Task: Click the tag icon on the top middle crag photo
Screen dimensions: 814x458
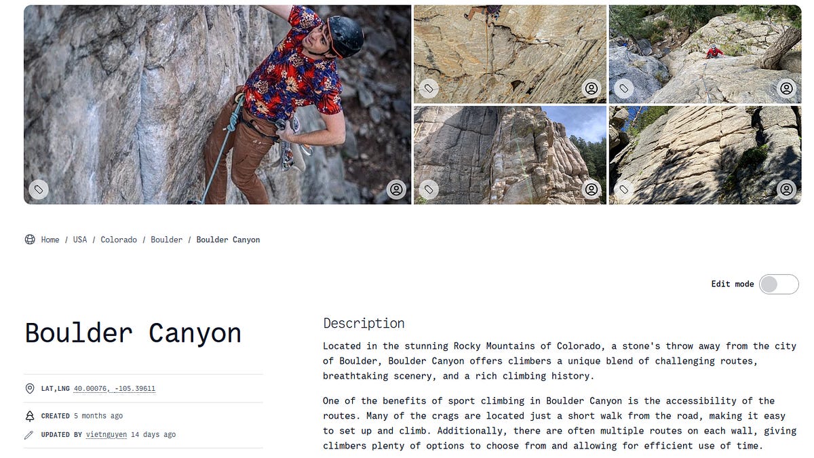Action: coord(428,88)
